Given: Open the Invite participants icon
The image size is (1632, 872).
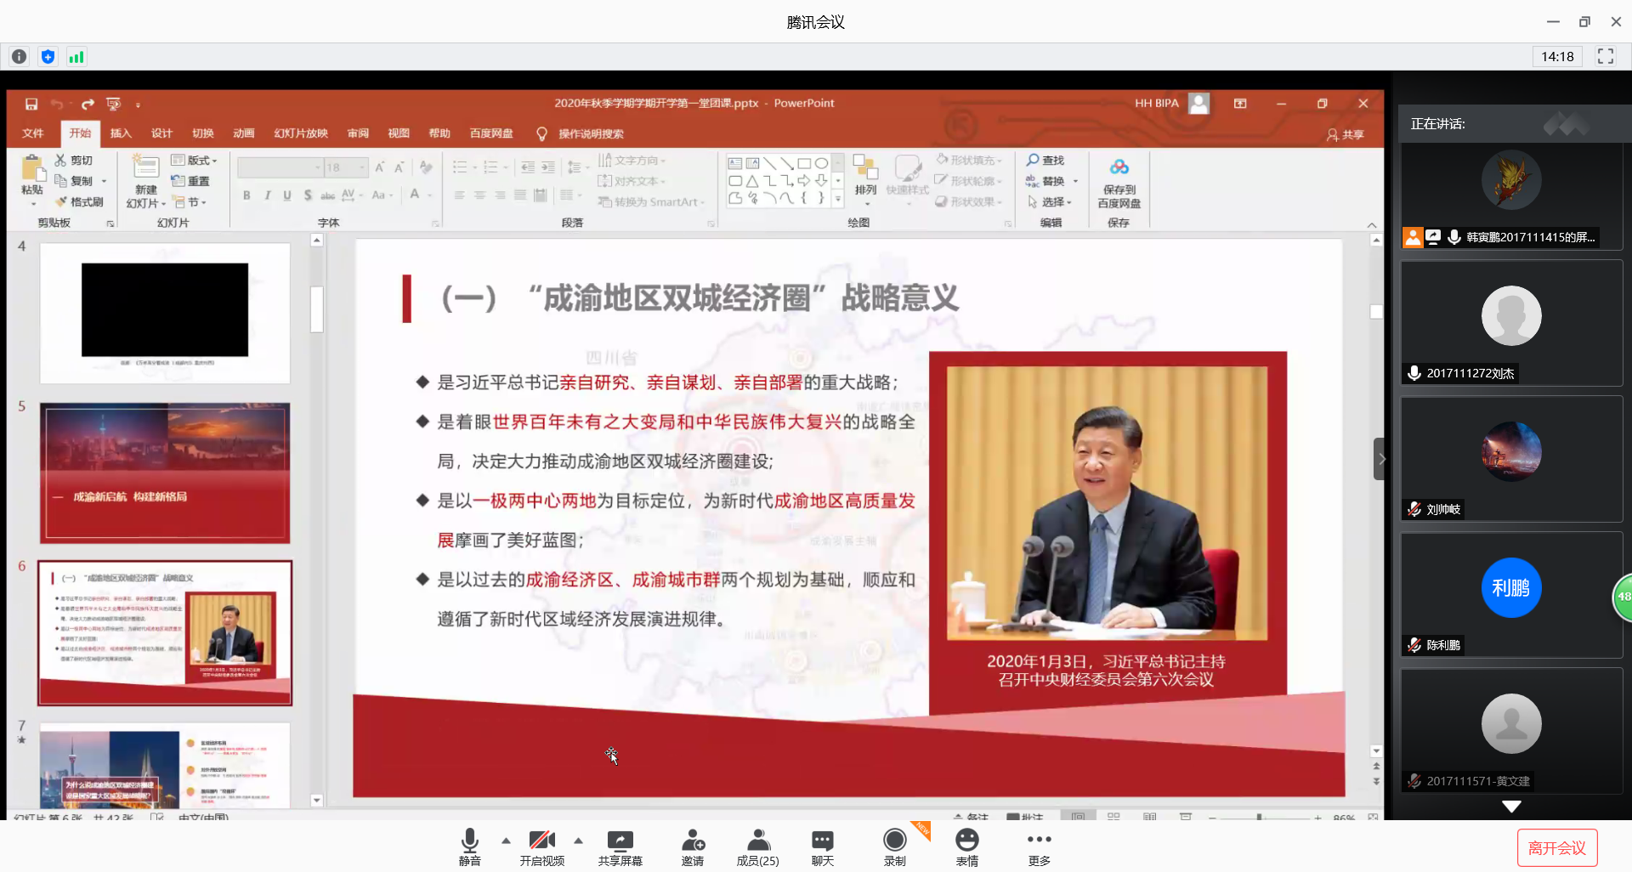Looking at the screenshot, I should tap(693, 847).
